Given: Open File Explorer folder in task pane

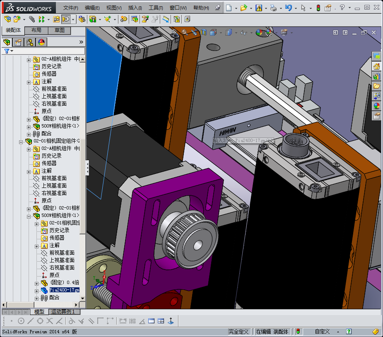Looking at the screenshot, I should click(376, 86).
